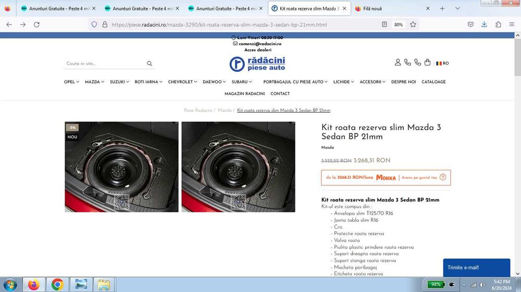Open the shopping bag cart icon
The width and height of the screenshot is (521, 292).
pyautogui.click(x=428, y=62)
